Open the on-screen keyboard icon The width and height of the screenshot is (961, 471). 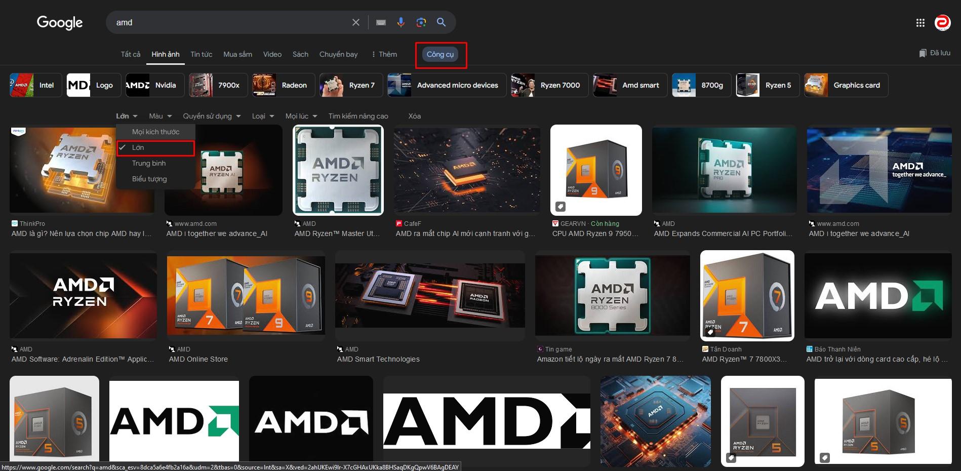click(381, 22)
